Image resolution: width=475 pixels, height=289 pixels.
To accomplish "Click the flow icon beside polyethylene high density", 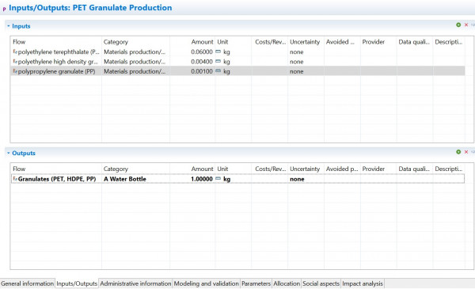I will click(x=15, y=62).
